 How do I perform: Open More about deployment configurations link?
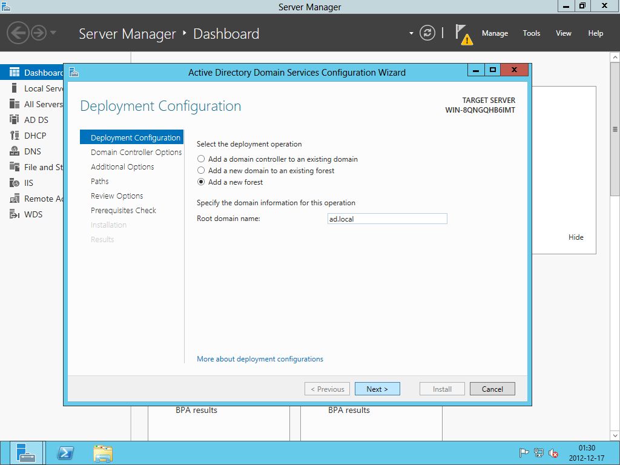[x=260, y=359]
